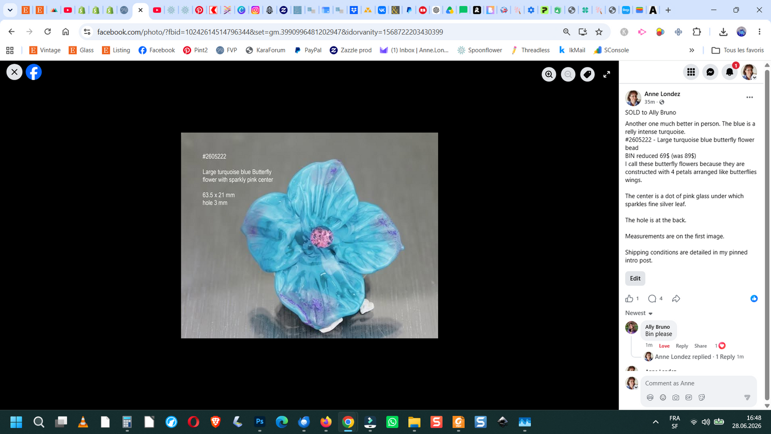Open Messenger chats
This screenshot has height=434, width=771.
click(x=710, y=72)
